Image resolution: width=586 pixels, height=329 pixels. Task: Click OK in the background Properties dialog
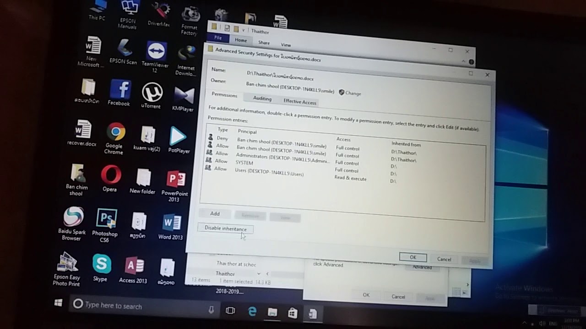[366, 295]
